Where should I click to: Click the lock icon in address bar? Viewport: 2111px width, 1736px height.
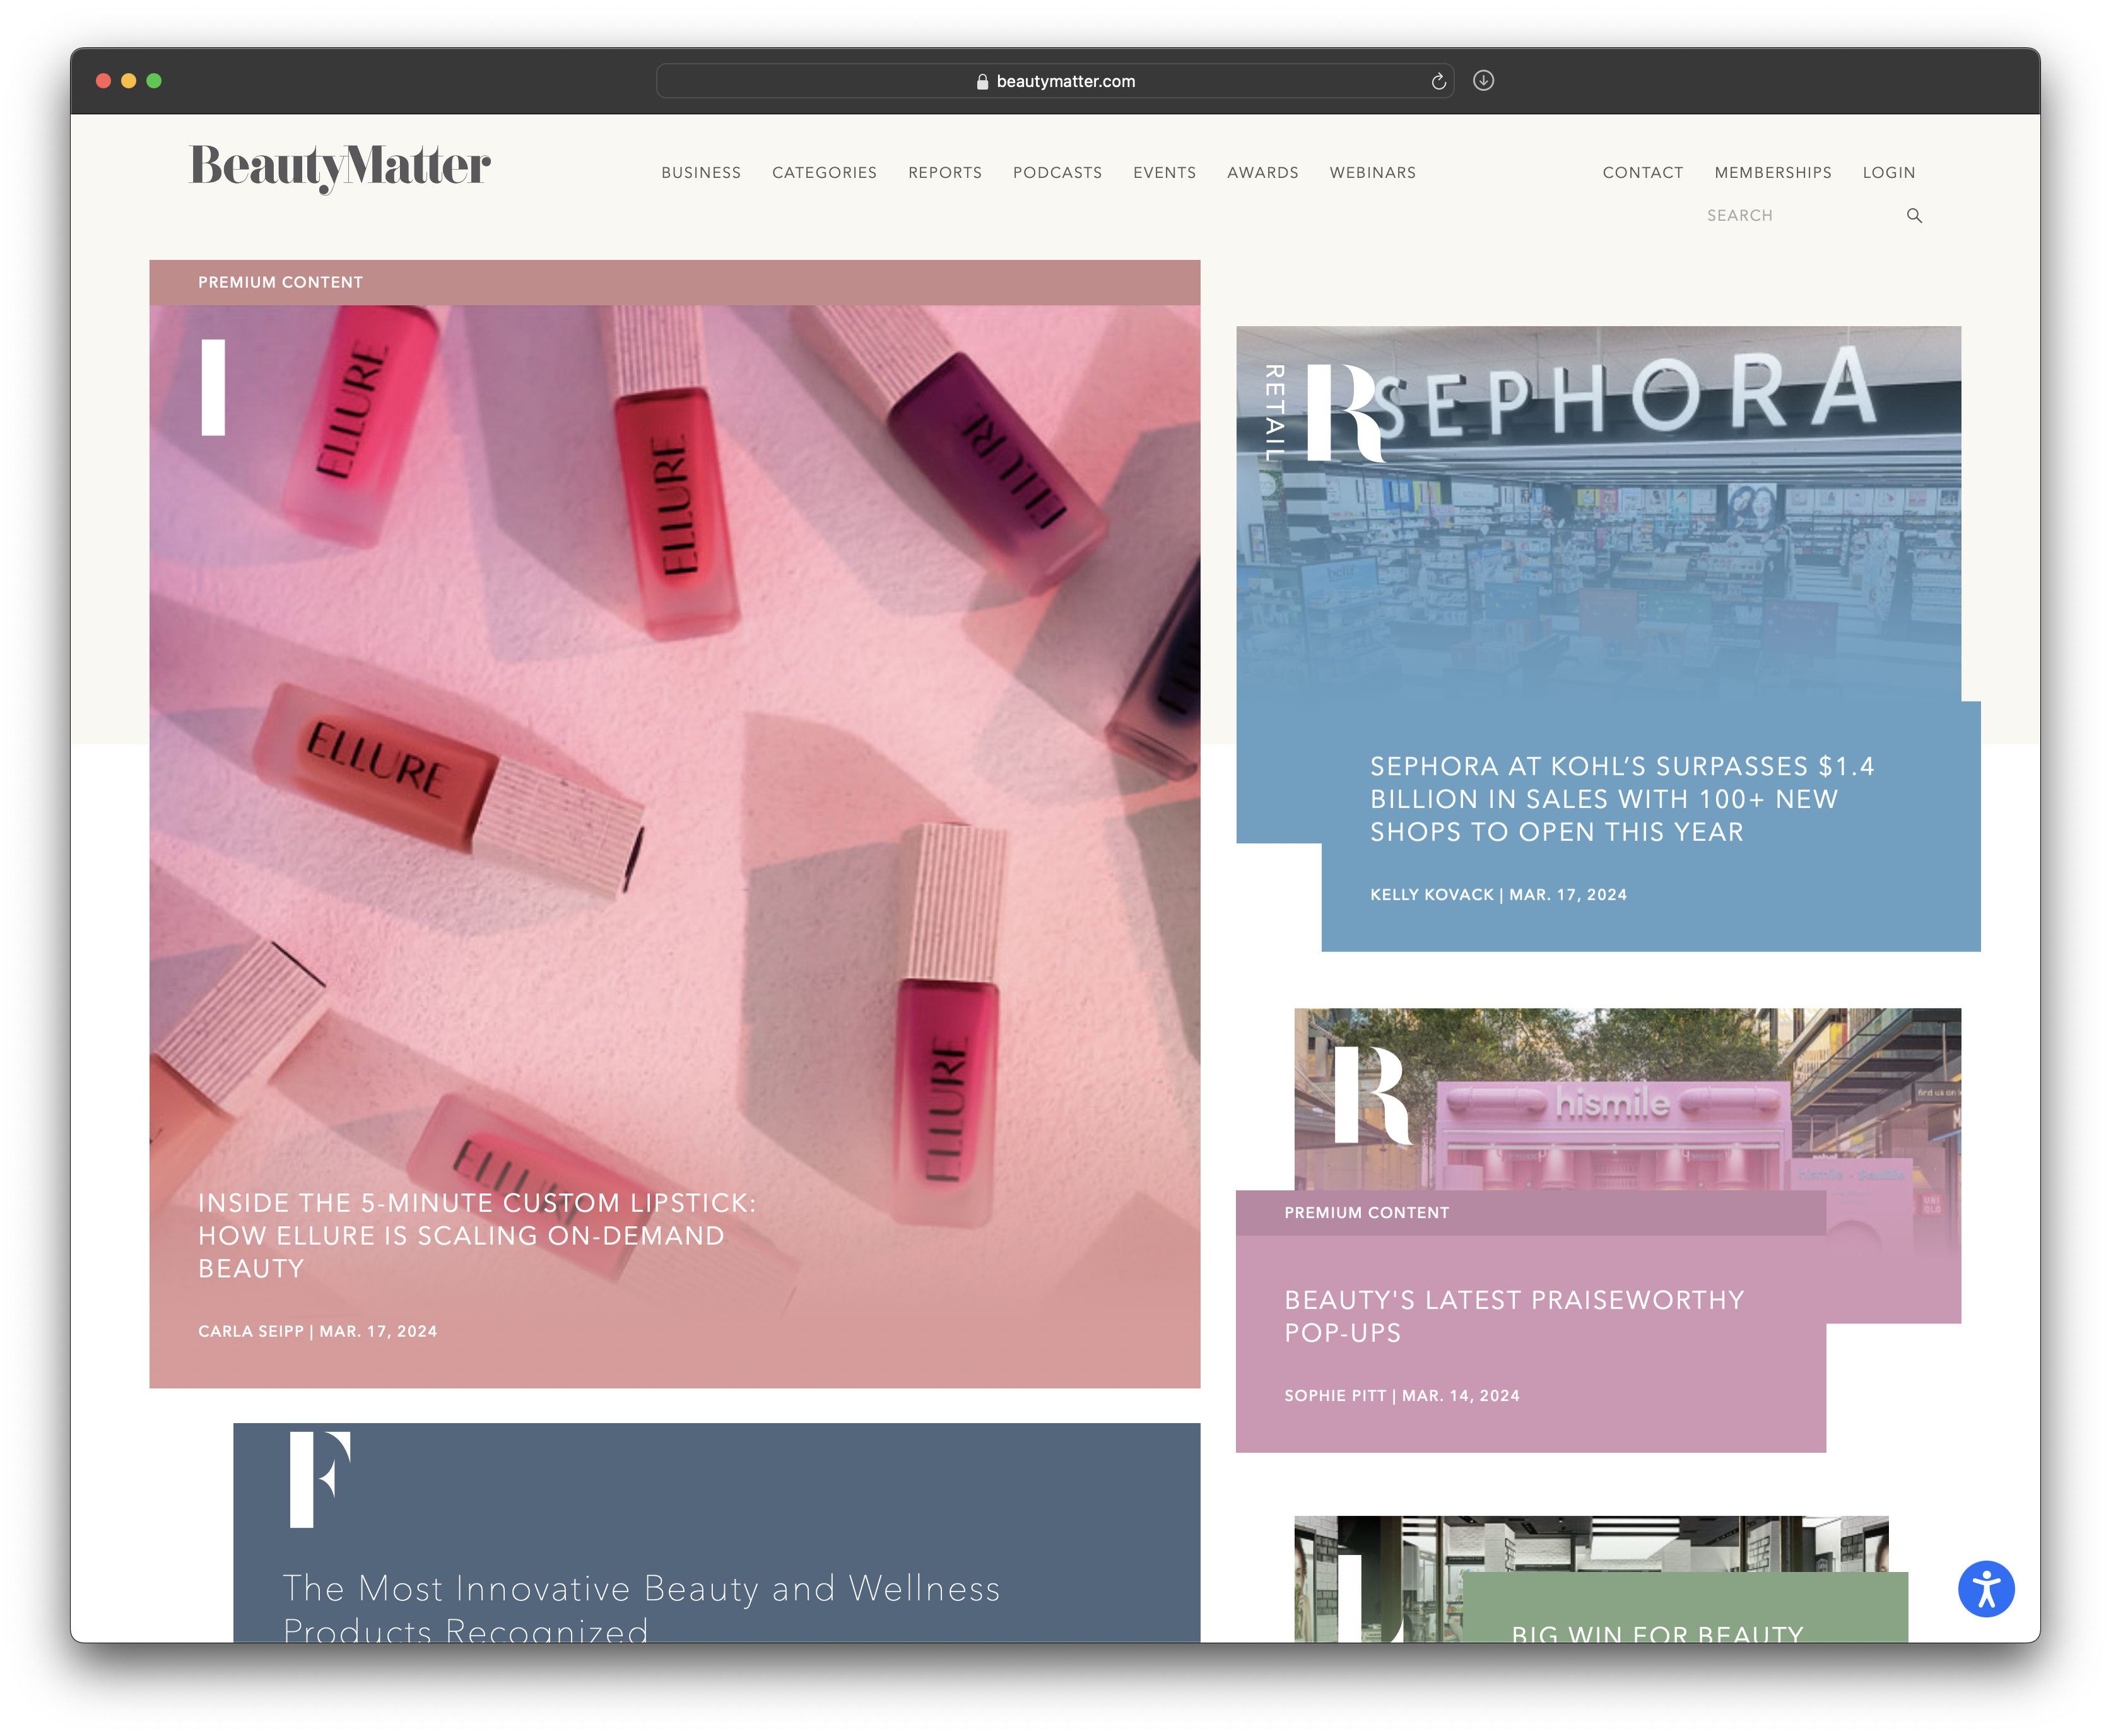982,82
